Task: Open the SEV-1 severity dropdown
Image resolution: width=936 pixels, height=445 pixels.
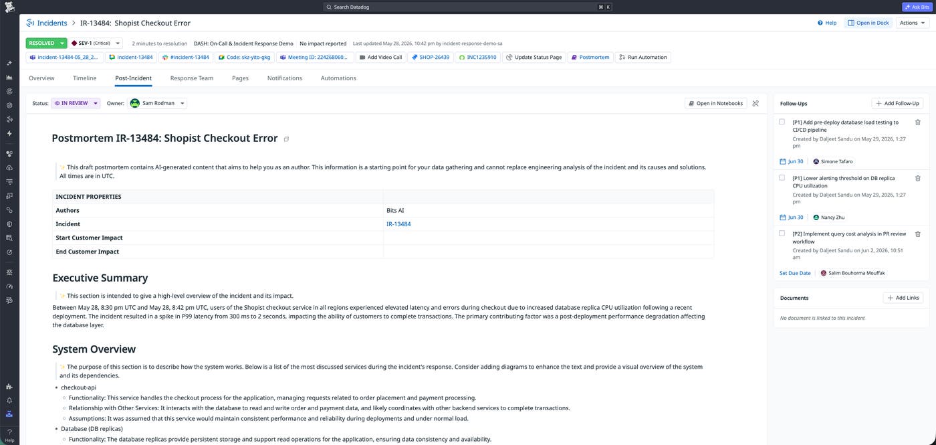Action: click(x=96, y=43)
